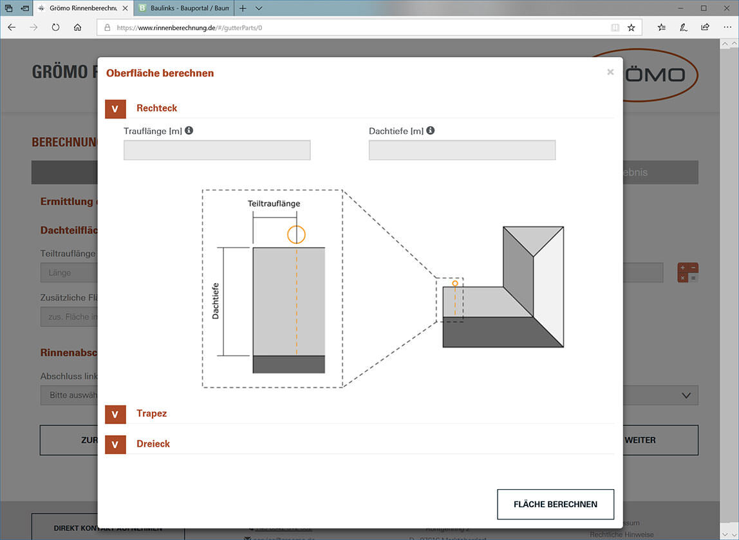The width and height of the screenshot is (739, 540).
Task: Collapse the Rechteck section
Action: point(115,109)
